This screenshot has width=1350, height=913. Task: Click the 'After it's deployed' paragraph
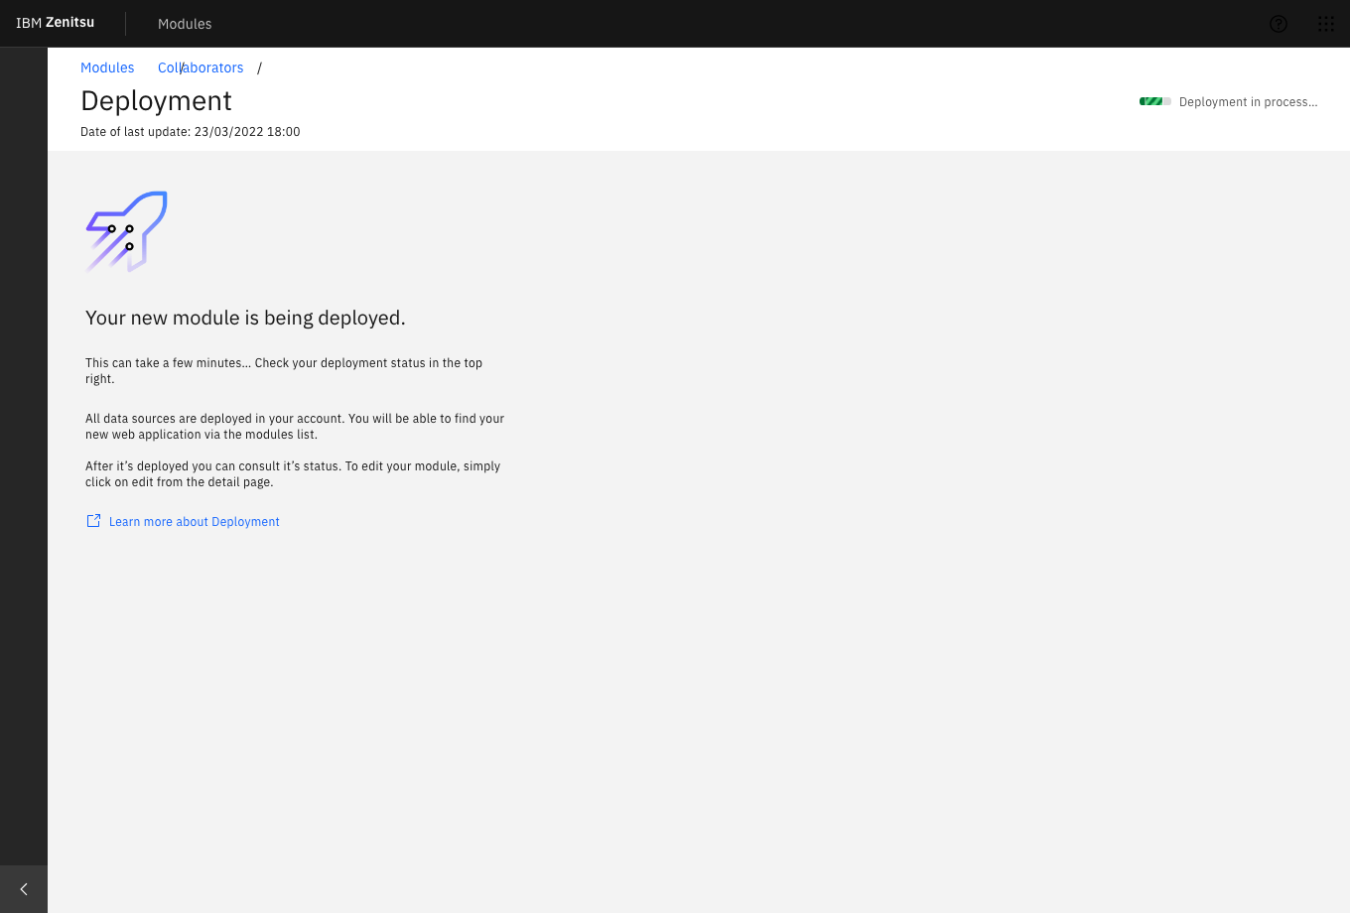[293, 473]
